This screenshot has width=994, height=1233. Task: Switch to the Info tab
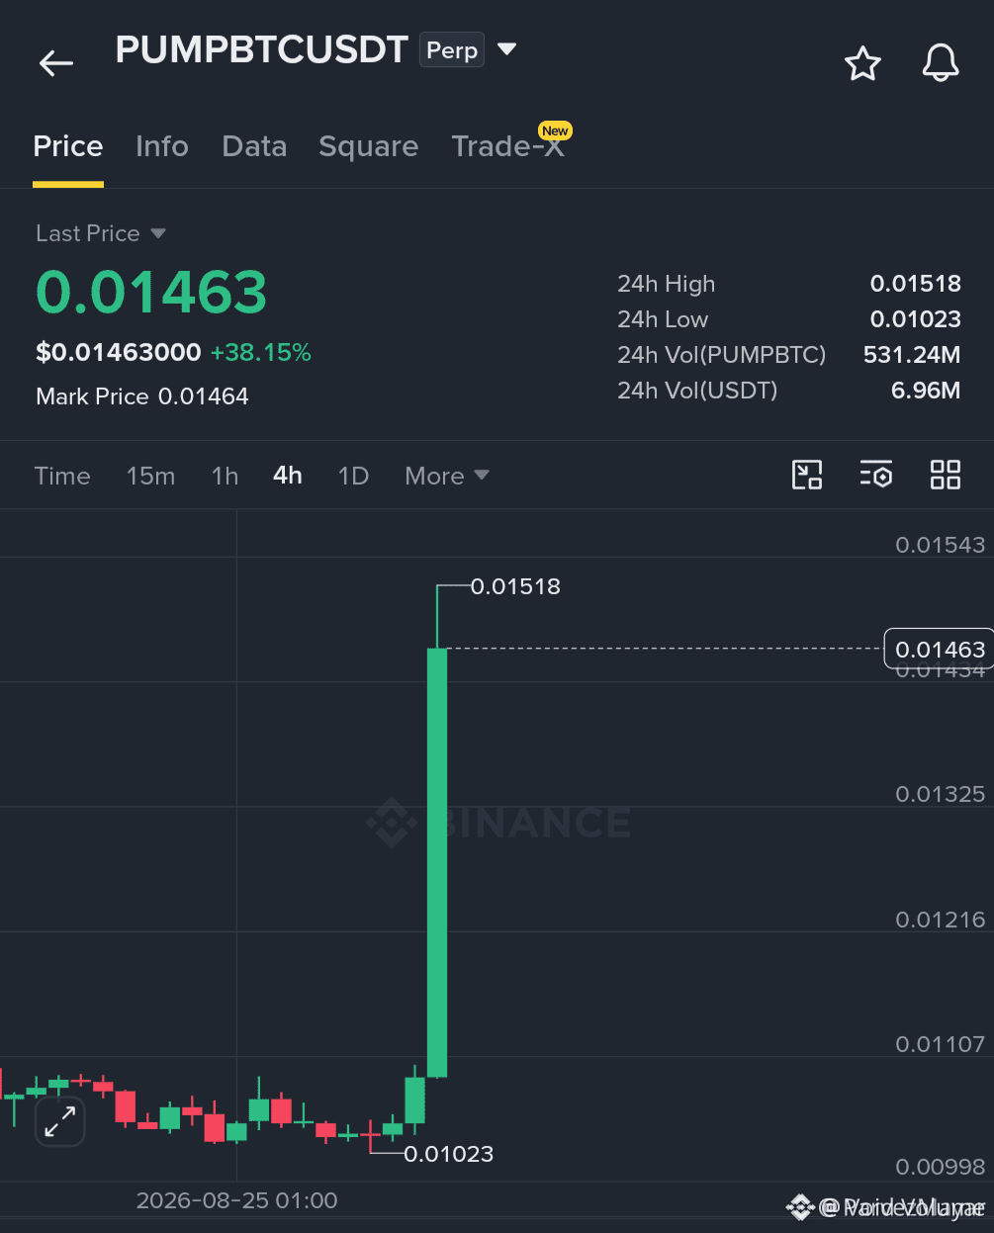coord(162,146)
